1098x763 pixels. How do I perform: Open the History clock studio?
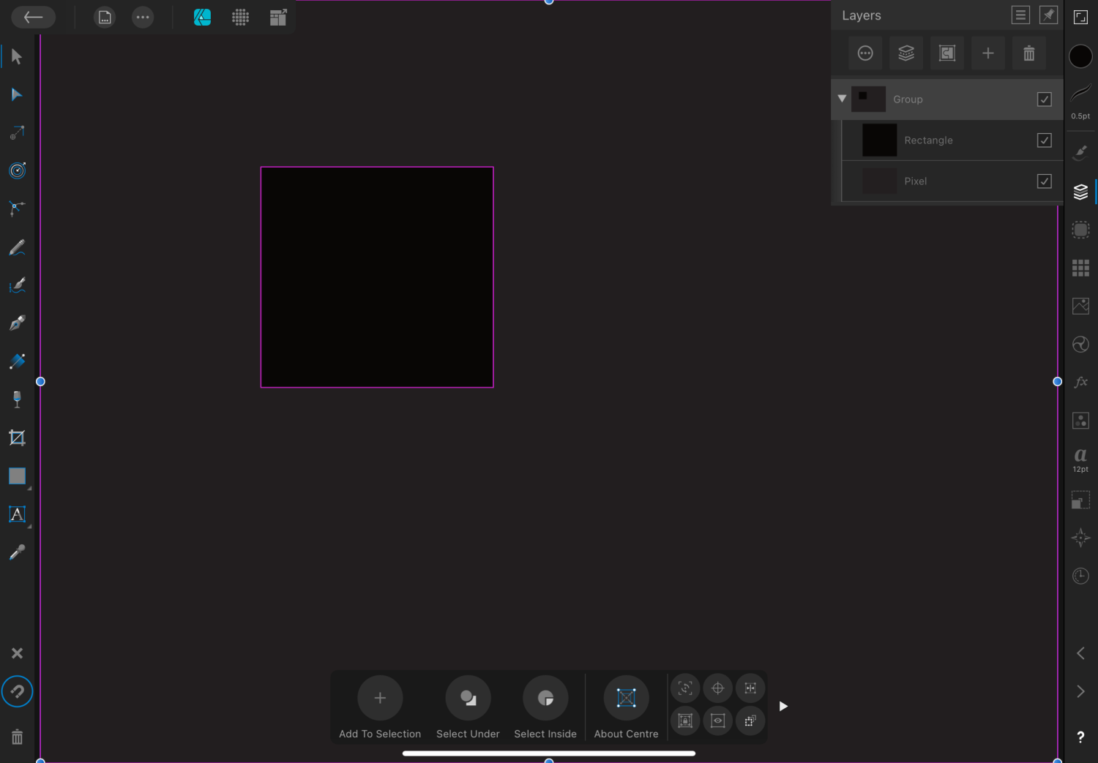[1080, 576]
